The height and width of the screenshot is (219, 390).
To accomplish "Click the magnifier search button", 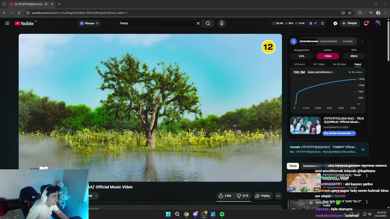I will point(208,23).
